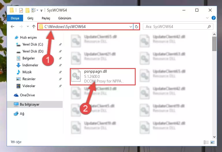Go forward with the right arrow
The height and width of the screenshot is (152, 222).
tap(21, 27)
